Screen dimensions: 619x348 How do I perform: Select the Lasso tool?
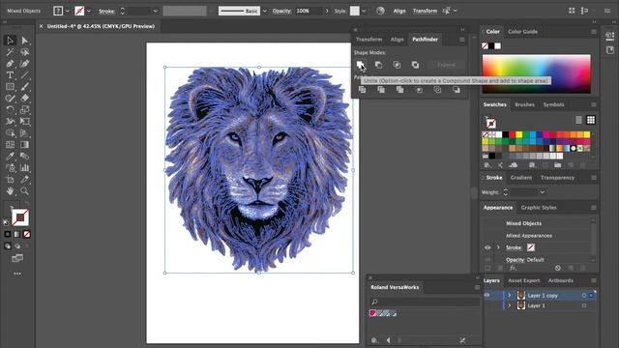pos(24,52)
